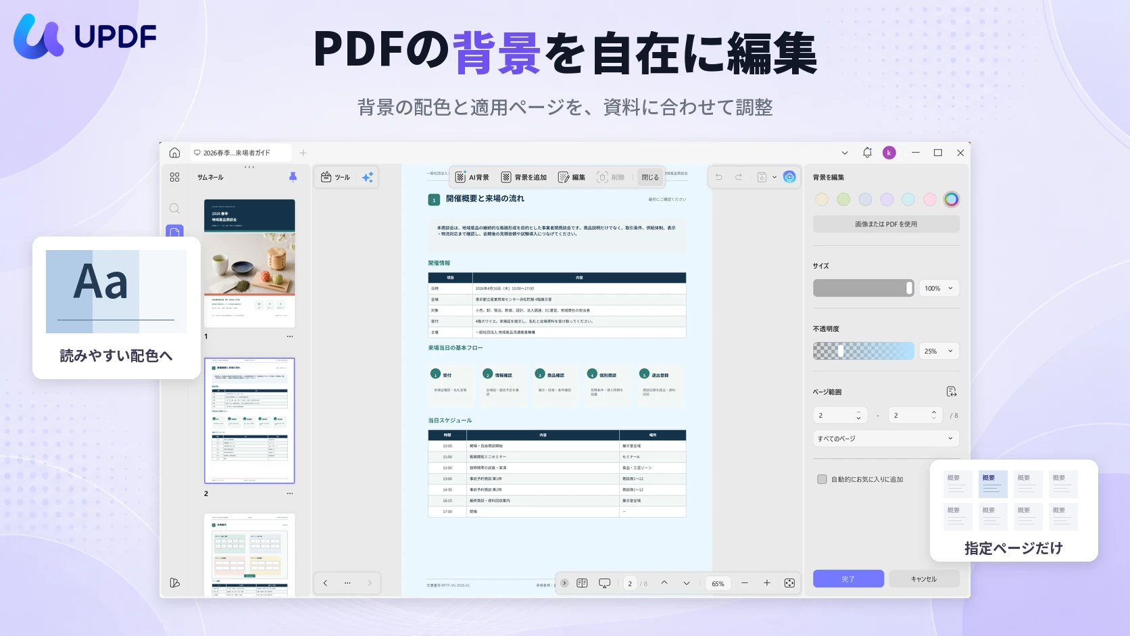
Task: Go to the home icon
Action: [174, 153]
